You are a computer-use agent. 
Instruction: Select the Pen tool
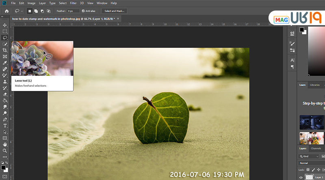pos(5,120)
